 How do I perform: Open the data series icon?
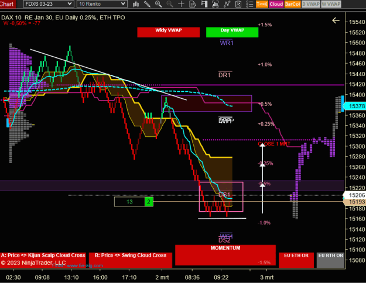[216, 4]
